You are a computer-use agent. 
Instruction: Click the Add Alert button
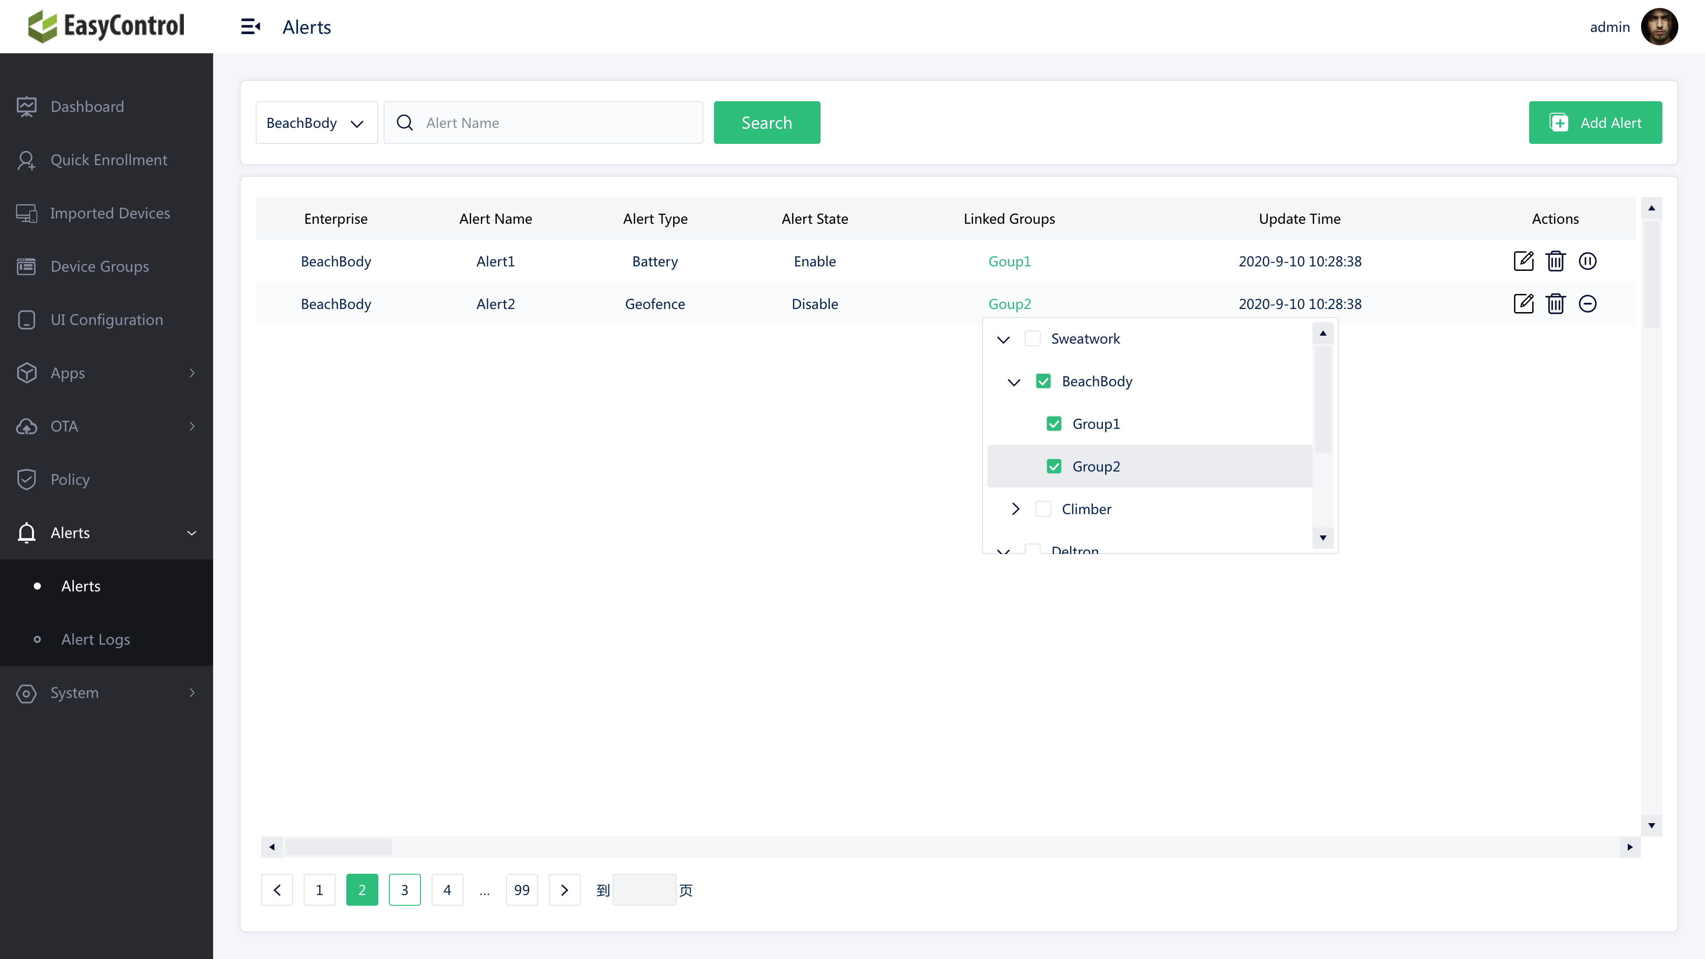click(1595, 123)
